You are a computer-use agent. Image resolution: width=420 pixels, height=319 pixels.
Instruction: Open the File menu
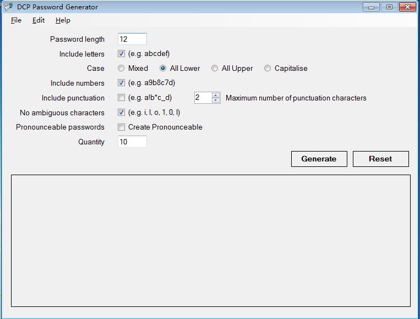16,20
